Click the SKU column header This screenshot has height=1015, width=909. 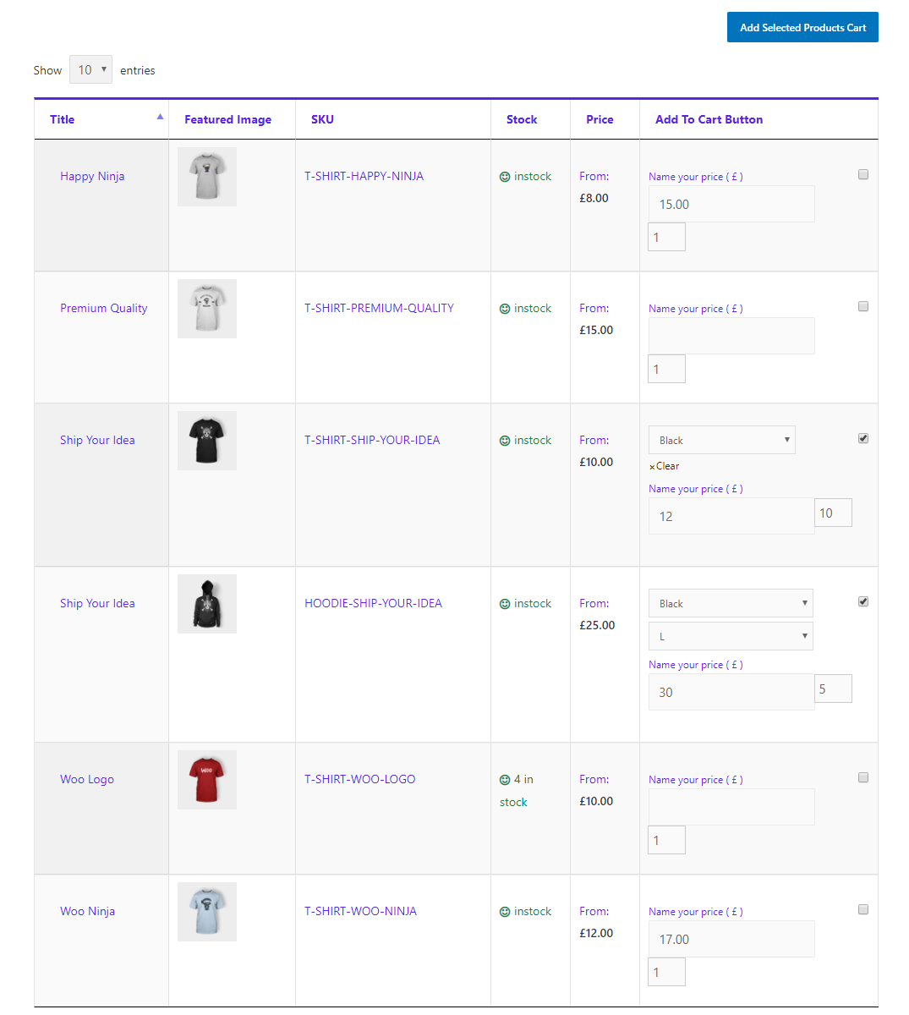322,119
